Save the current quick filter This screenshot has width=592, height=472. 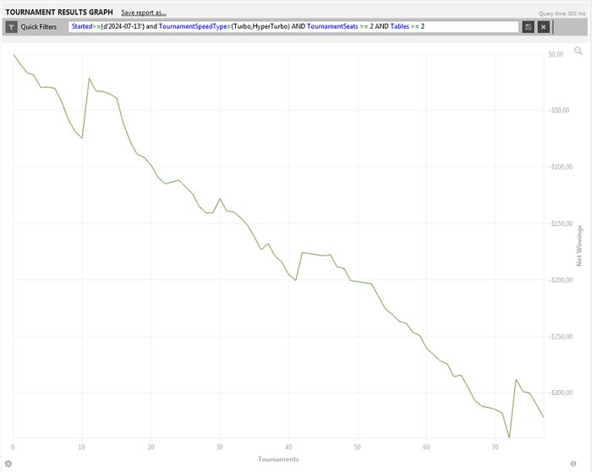tap(529, 27)
